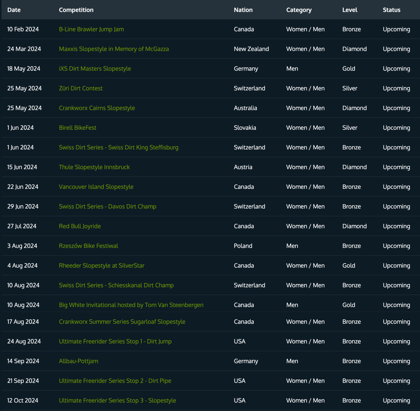Click Thule Slopestyle Innsbruck link

pos(94,167)
